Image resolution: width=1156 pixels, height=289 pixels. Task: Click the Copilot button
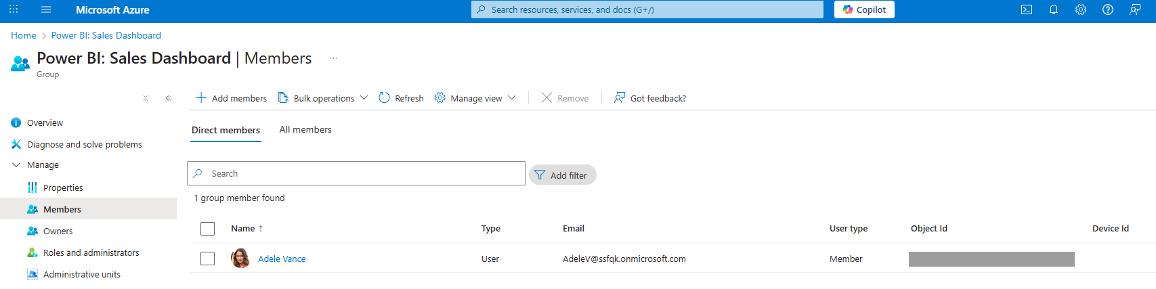pos(864,9)
